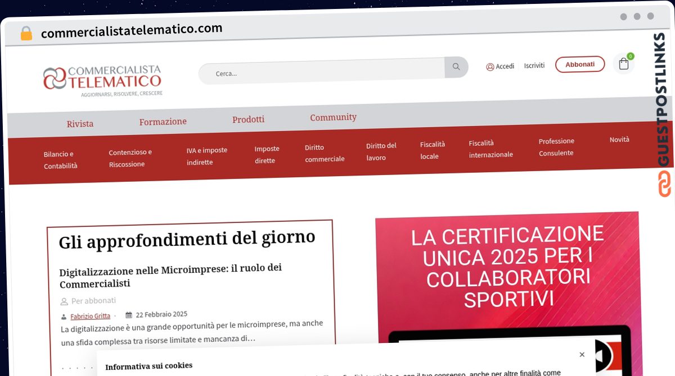Select the Novità category
Image resolution: width=675 pixels, height=376 pixels.
pos(619,139)
